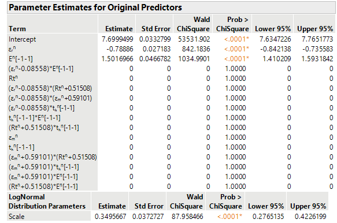Image resolution: width=337 pixels, height=223 pixels.
Task: Select the Std Error column header
Action: [x=156, y=28]
